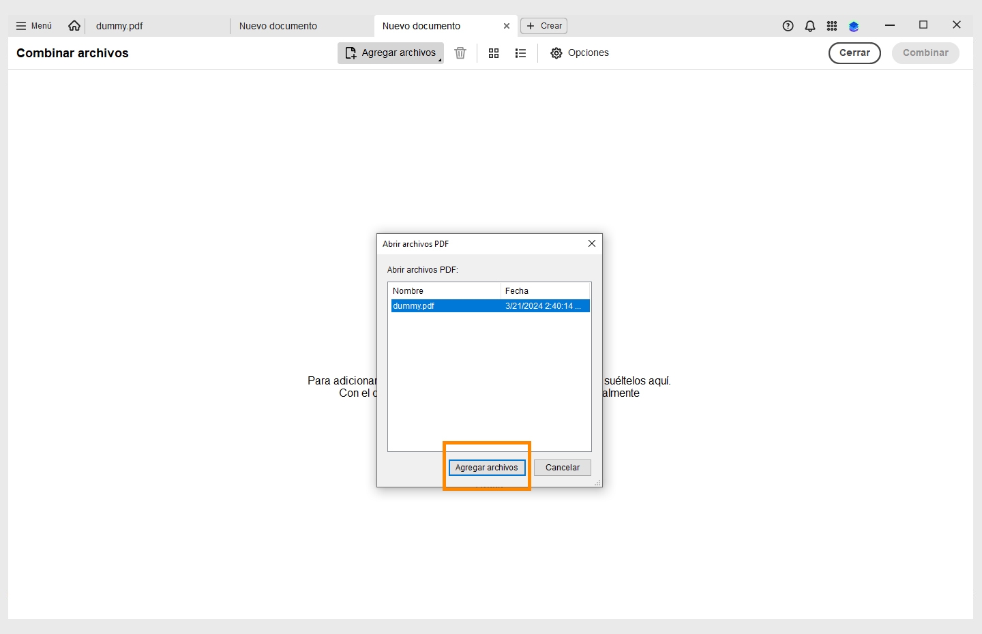Open the help question mark icon
The height and width of the screenshot is (634, 982).
coord(788,26)
